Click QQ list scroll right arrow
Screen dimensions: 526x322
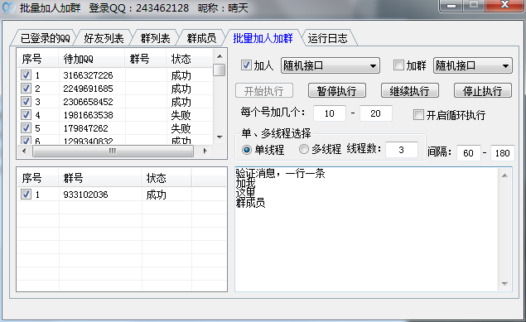(x=205, y=151)
